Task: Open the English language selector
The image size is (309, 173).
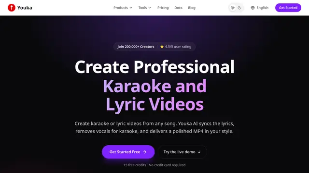Action: click(260, 8)
